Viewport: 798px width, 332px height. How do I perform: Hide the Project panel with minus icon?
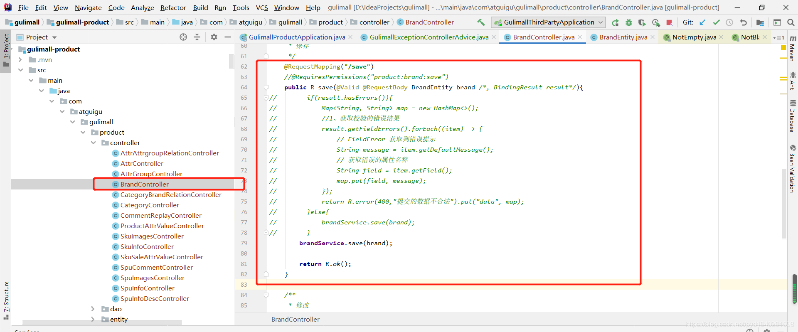point(228,37)
